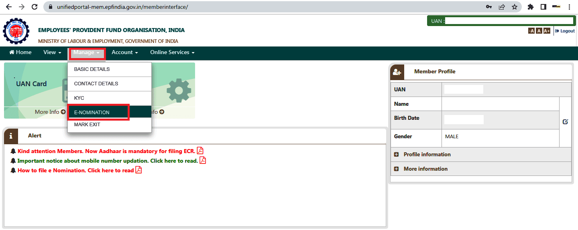Open the mobile number updation PDF icon
578x230 pixels.
pos(203,160)
